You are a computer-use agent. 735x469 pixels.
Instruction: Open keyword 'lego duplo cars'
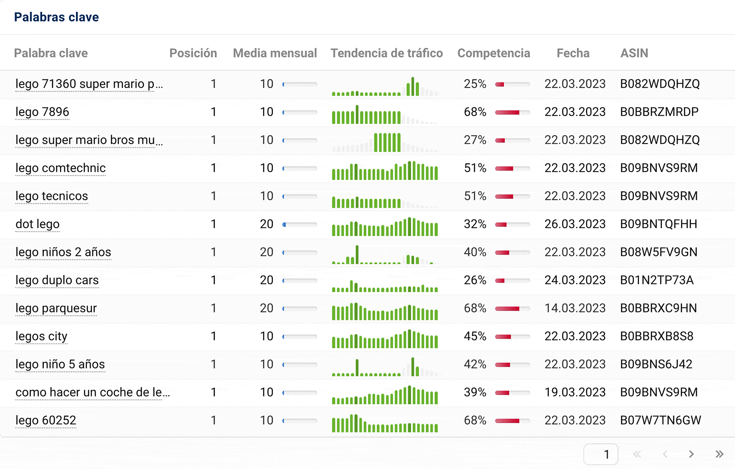[57, 280]
